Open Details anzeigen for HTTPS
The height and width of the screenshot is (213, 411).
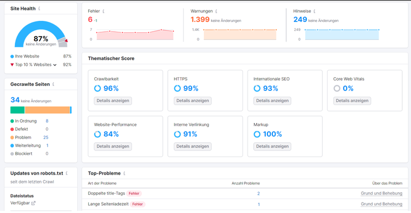coord(193,101)
